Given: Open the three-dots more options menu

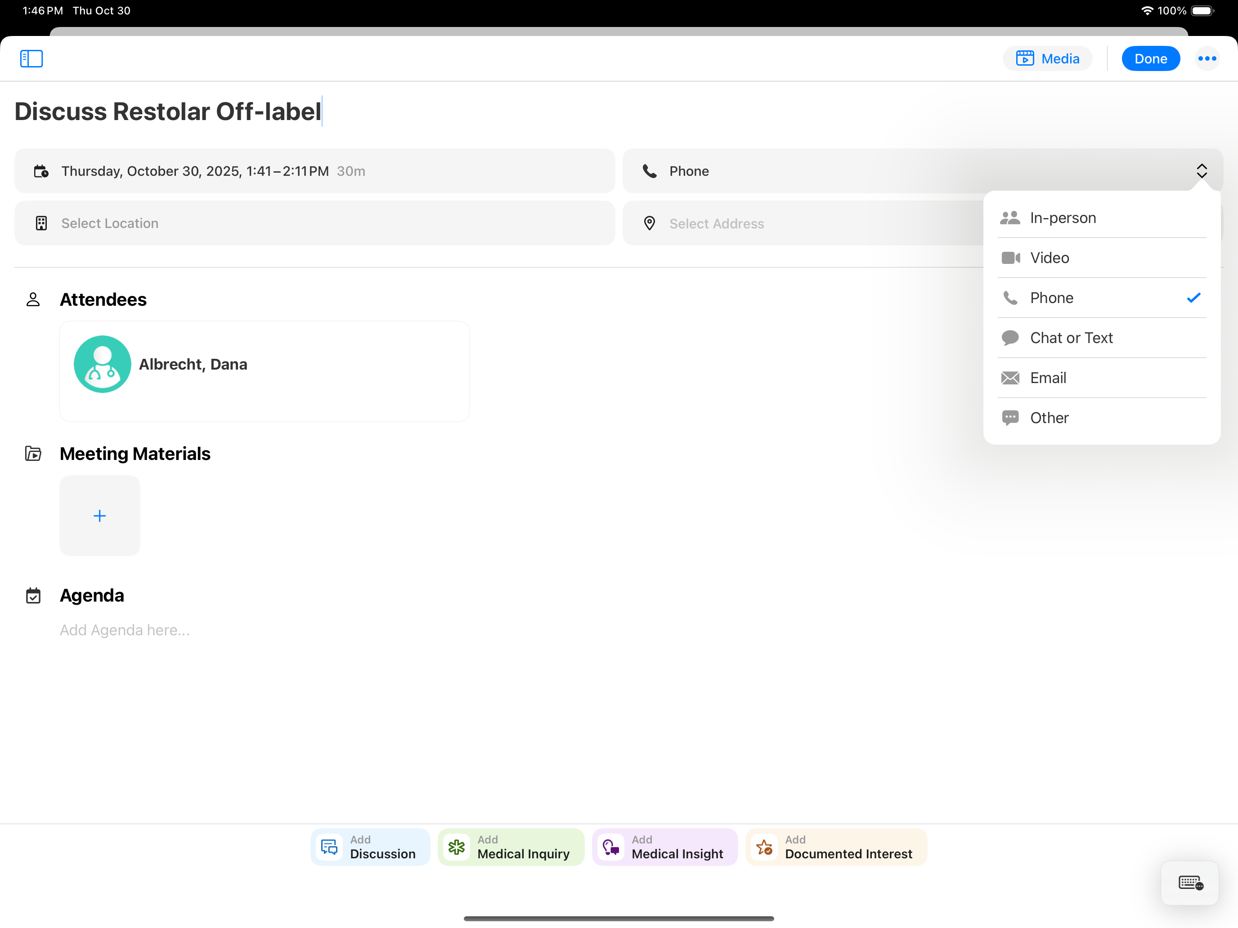Looking at the screenshot, I should coord(1207,58).
